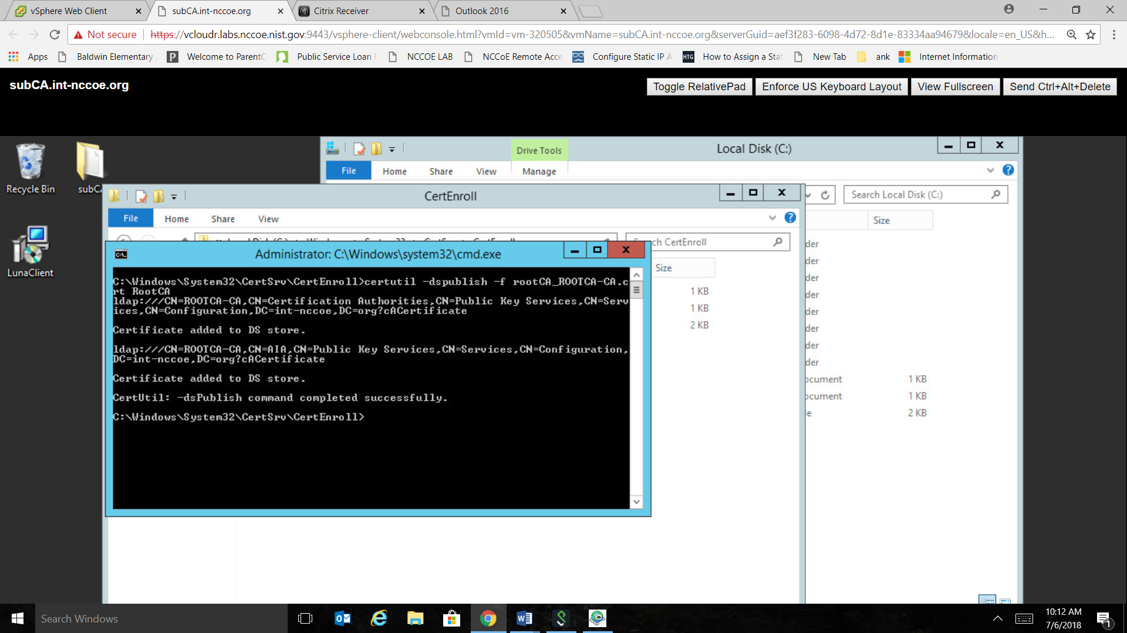The height and width of the screenshot is (633, 1127).
Task: Open the CertEnroll quick access toolbar dropdown
Action: click(174, 197)
